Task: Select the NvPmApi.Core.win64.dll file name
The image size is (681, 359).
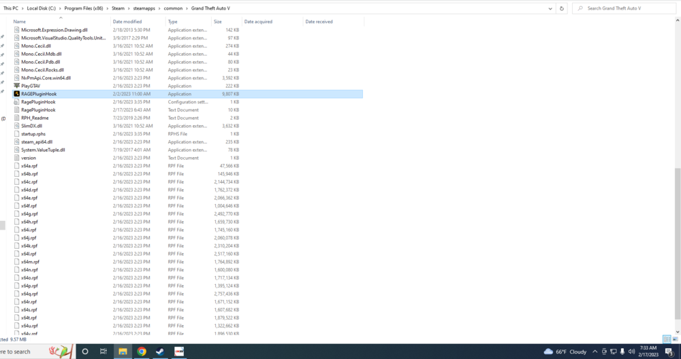Action: tap(46, 78)
